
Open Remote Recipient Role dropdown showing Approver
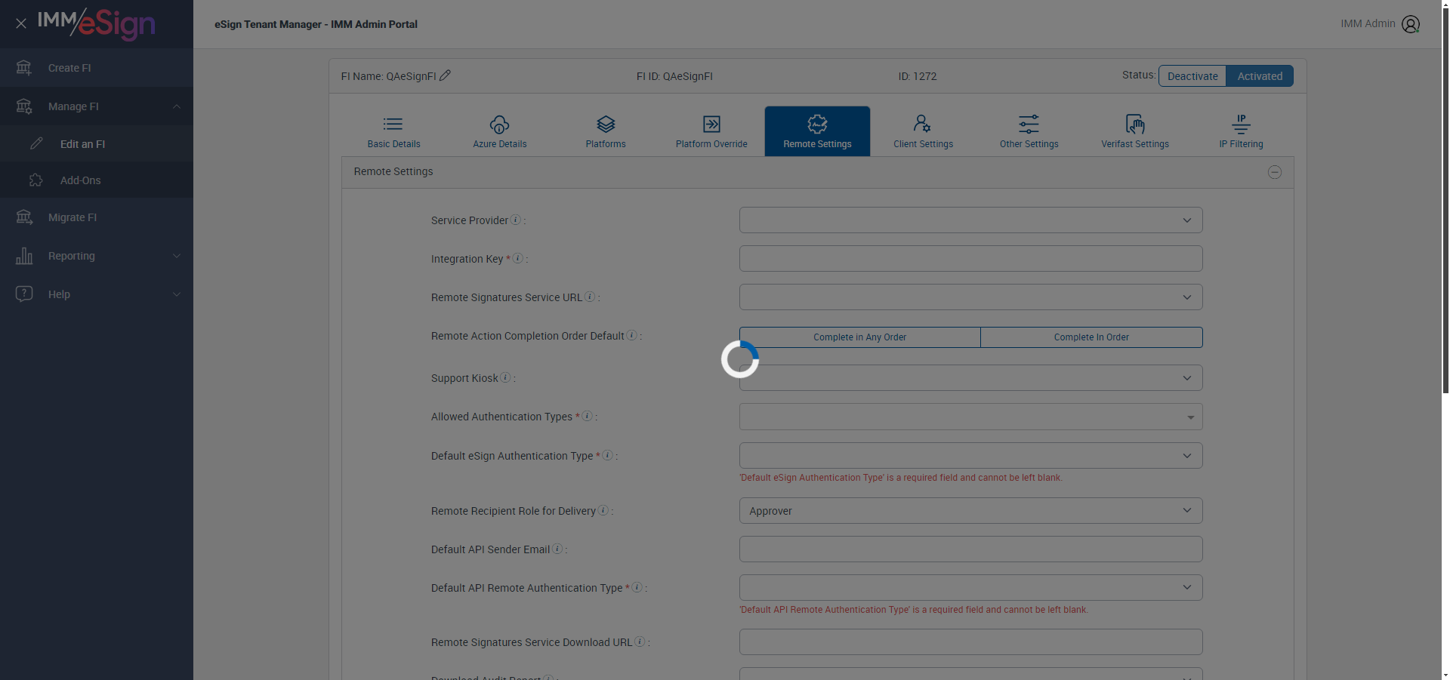point(970,511)
